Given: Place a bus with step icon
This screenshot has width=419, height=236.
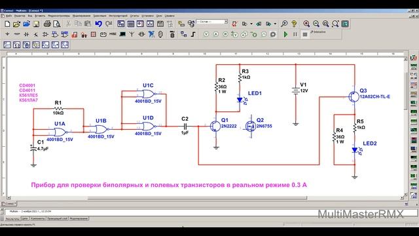Looking at the screenshot, I should coord(193,34).
